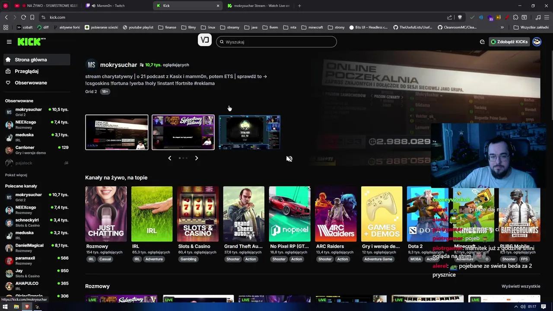Viewport: 553px width, 311px height.
Task: Open Brave Shields lion icon
Action: 460,17
